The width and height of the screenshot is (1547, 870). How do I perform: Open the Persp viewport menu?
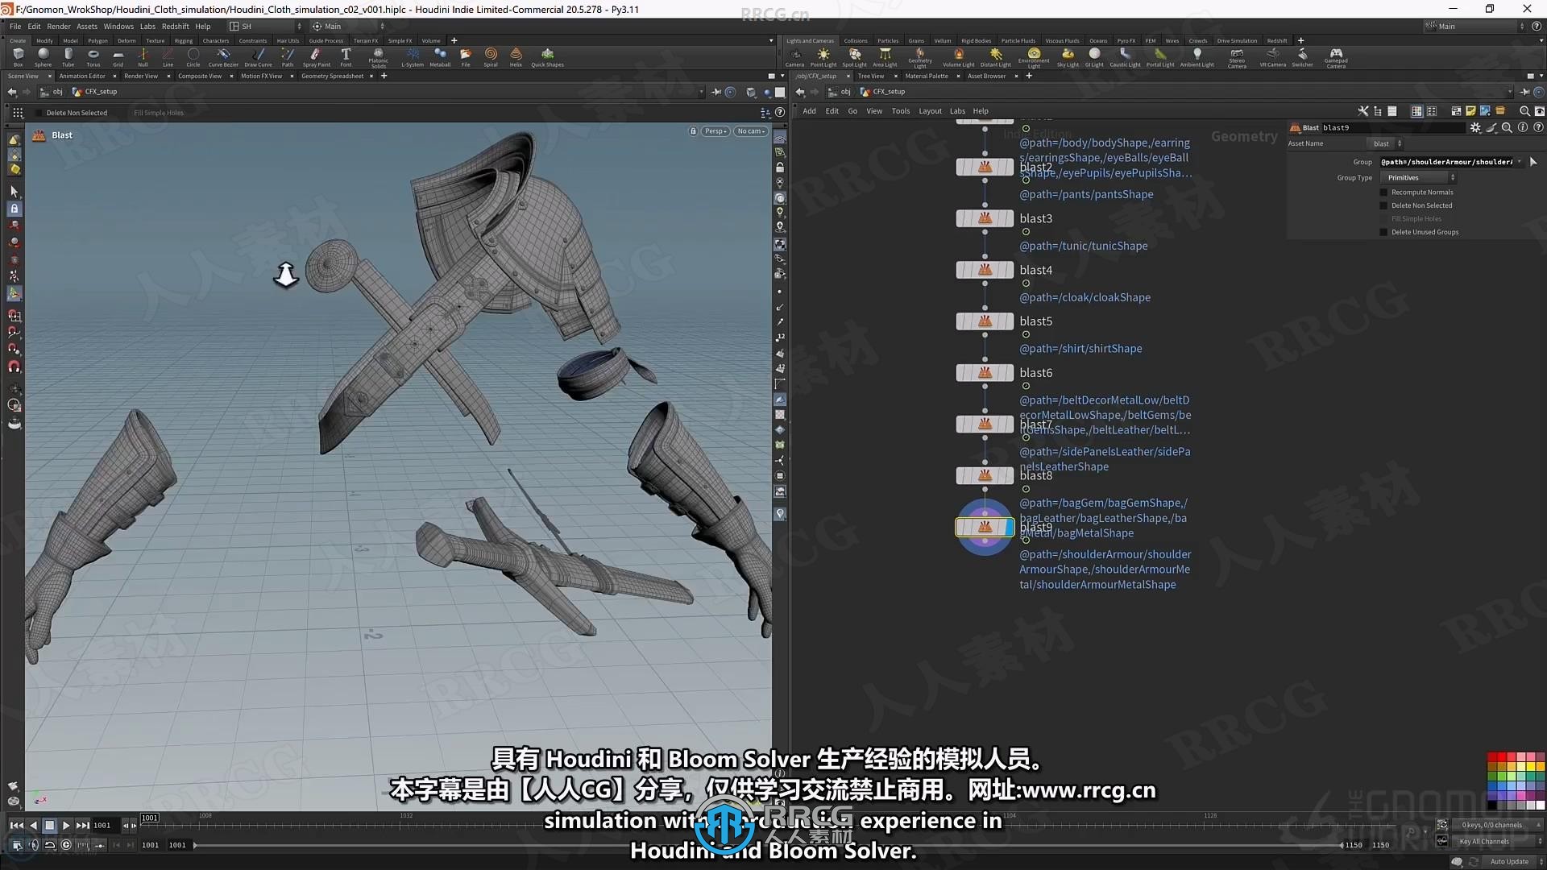tap(715, 131)
